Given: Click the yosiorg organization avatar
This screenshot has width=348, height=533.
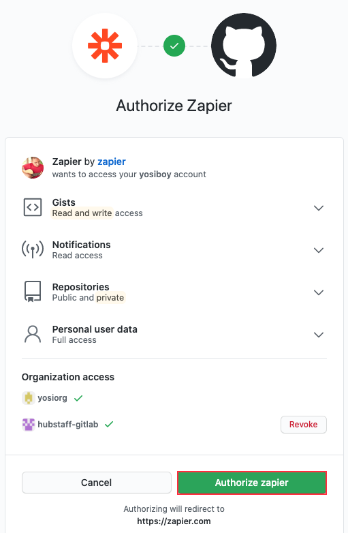Looking at the screenshot, I should [29, 398].
